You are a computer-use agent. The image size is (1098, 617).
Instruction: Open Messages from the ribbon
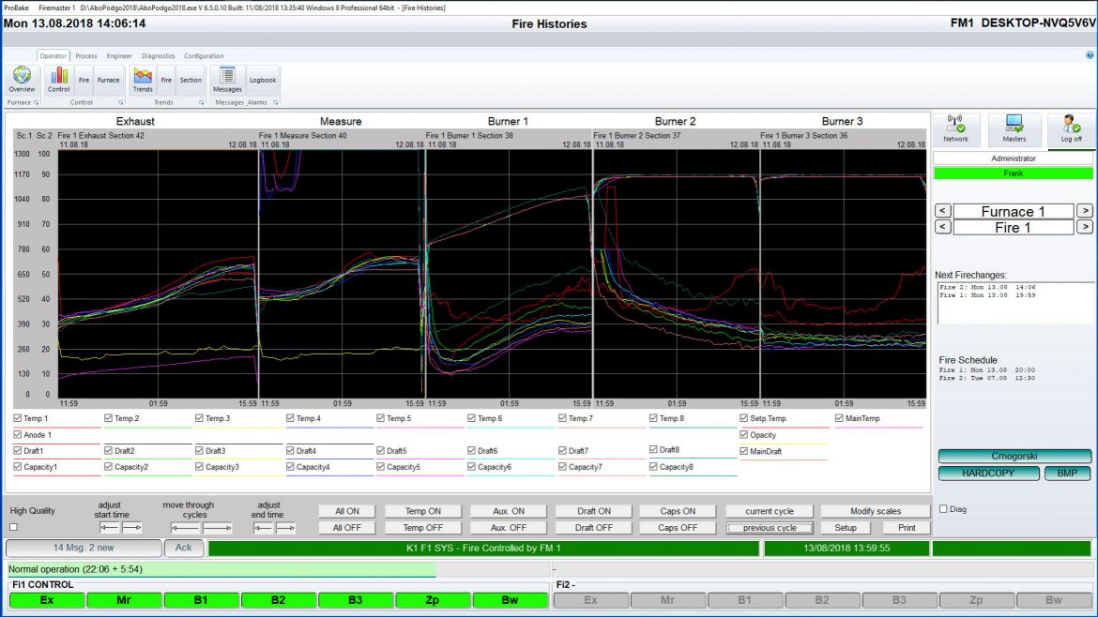point(225,80)
